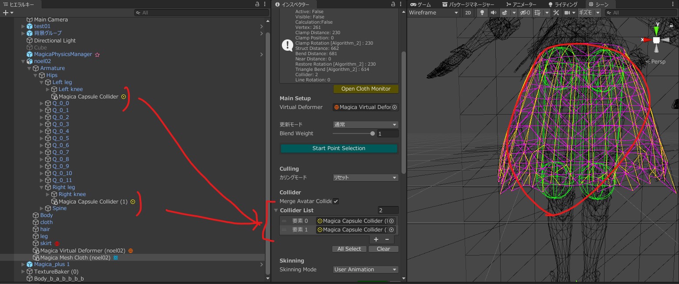Click the Open Cloth Monitor button

[366, 89]
